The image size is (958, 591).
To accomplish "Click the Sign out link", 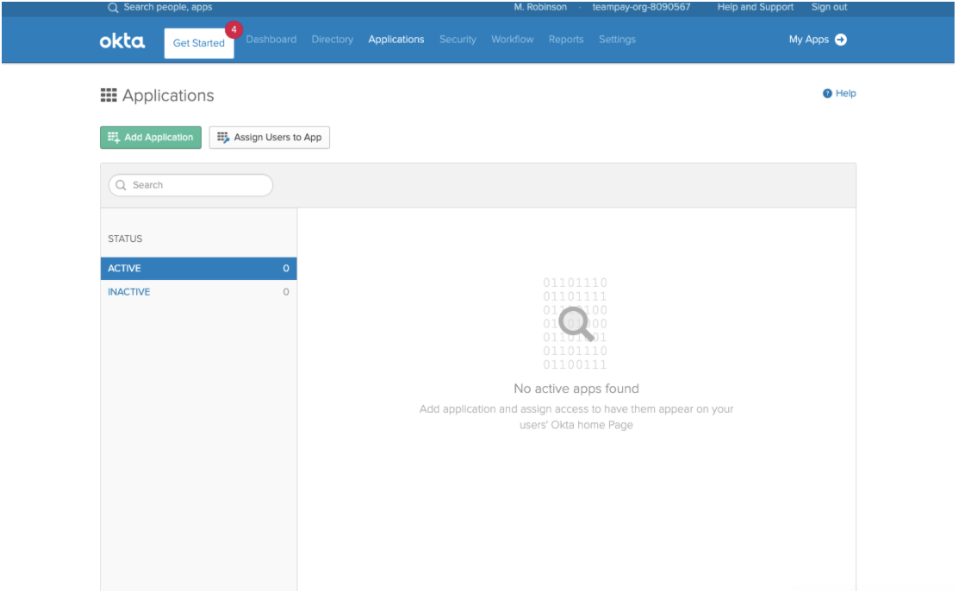I will tap(829, 8).
